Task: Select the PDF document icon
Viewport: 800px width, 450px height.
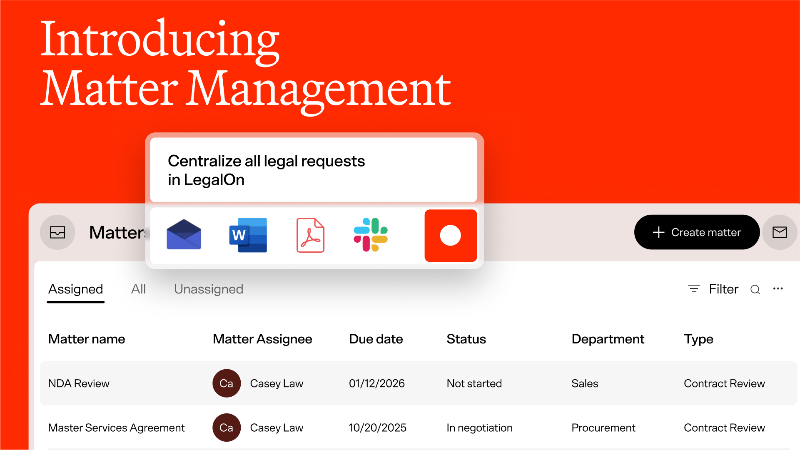Action: [x=310, y=235]
